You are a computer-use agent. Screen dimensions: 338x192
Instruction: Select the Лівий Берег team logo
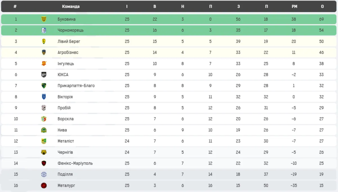coord(44,41)
